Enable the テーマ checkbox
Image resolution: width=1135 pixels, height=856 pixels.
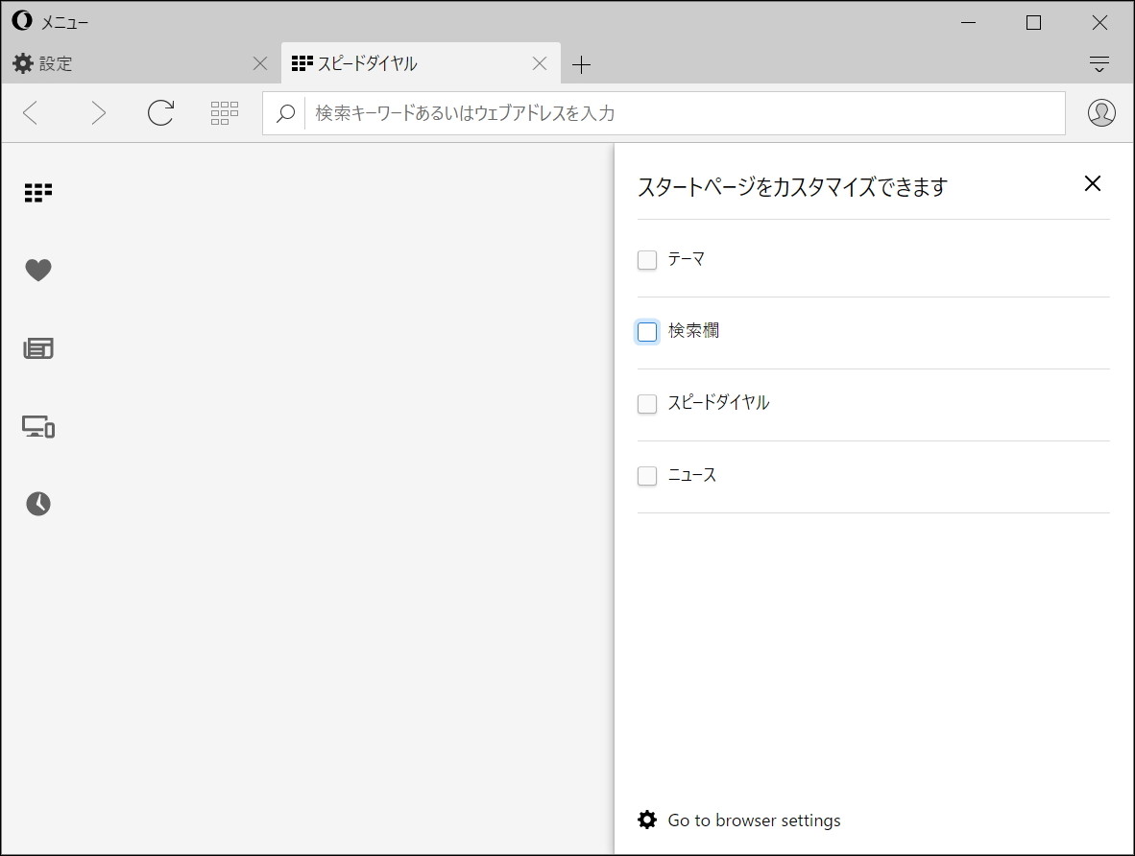[x=646, y=259]
